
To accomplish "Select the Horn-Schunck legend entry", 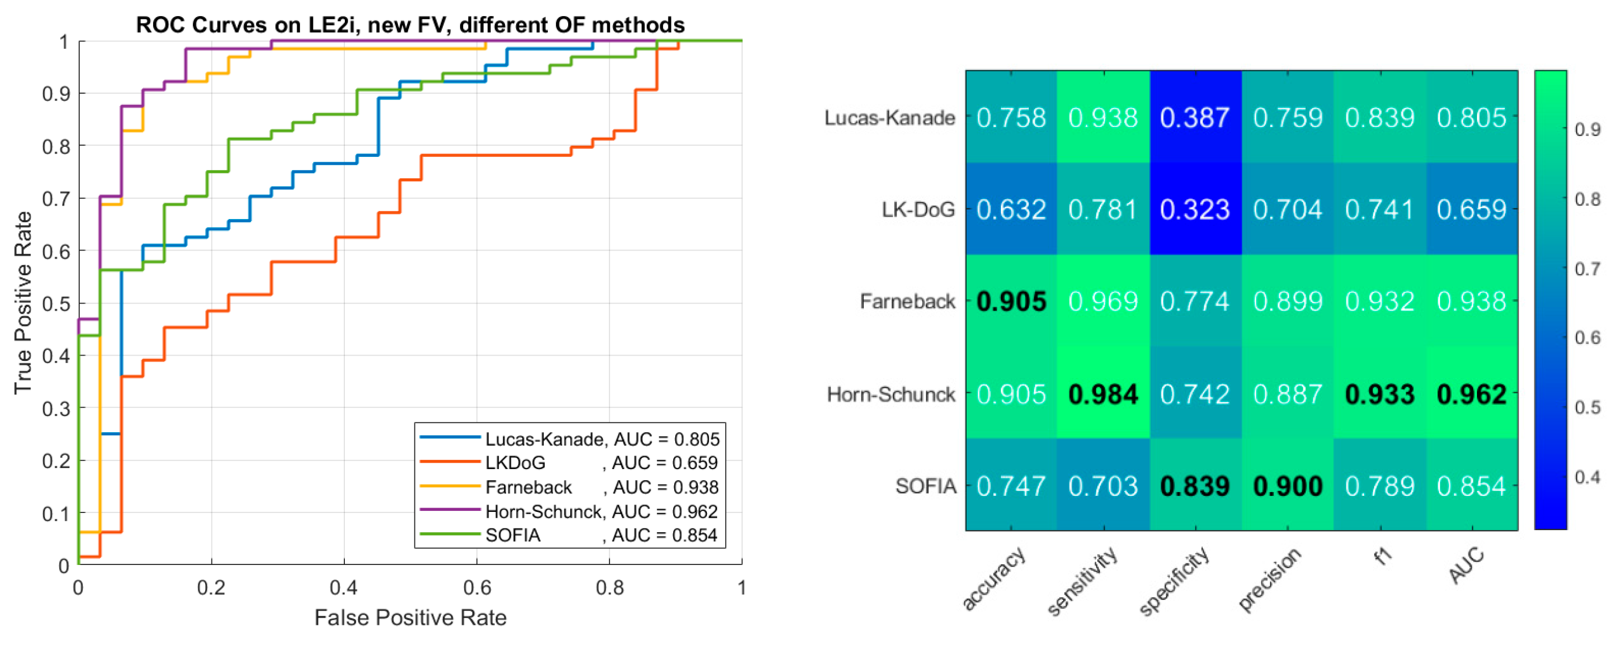I will point(570,511).
